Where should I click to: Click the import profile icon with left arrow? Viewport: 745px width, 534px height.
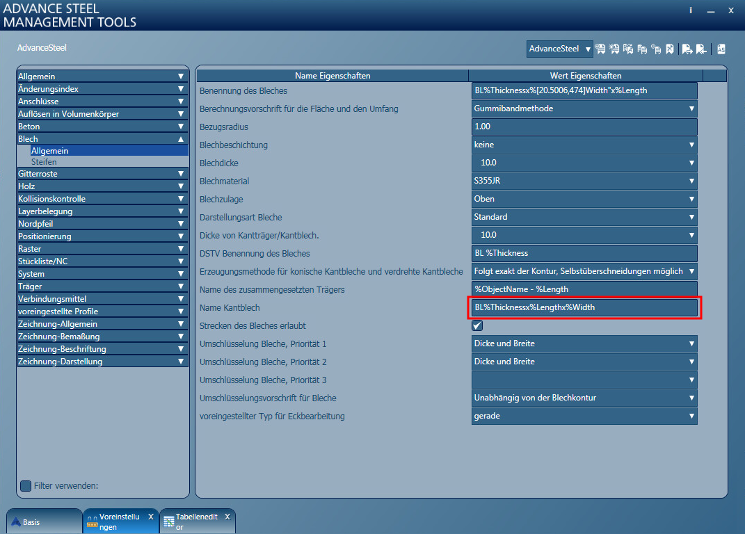click(701, 49)
